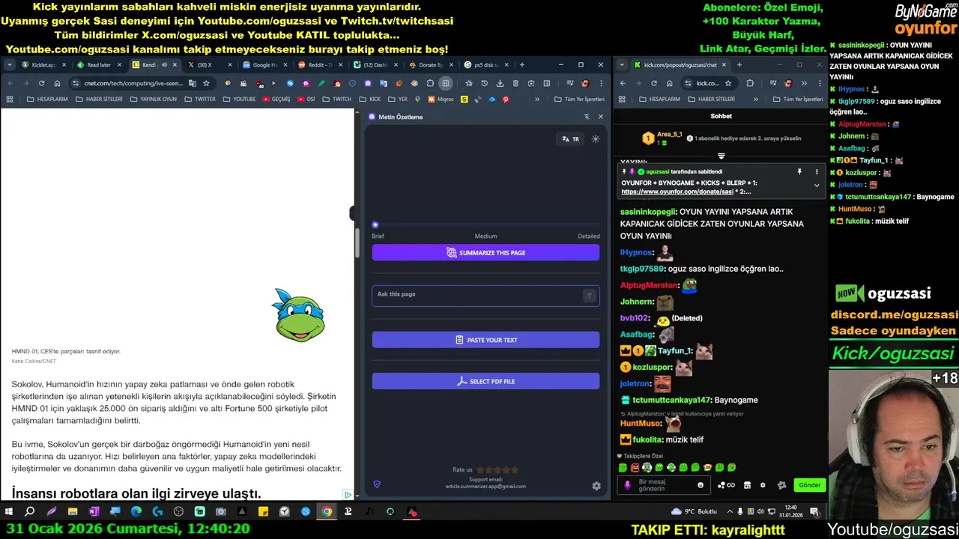Open the Migros bookmark
The image size is (959, 539).
pyautogui.click(x=441, y=99)
